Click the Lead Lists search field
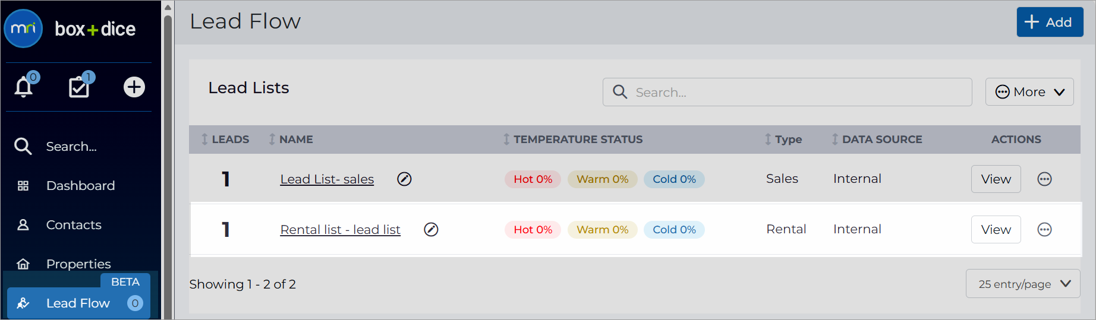The height and width of the screenshot is (320, 1096). pos(787,92)
